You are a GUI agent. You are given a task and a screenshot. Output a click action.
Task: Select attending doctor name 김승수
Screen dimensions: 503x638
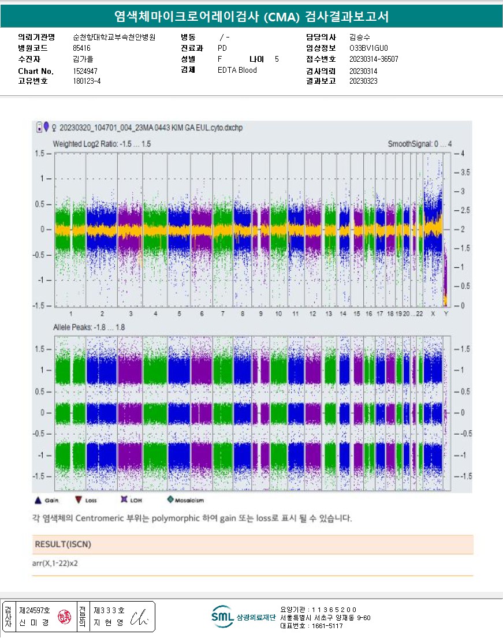coord(360,37)
